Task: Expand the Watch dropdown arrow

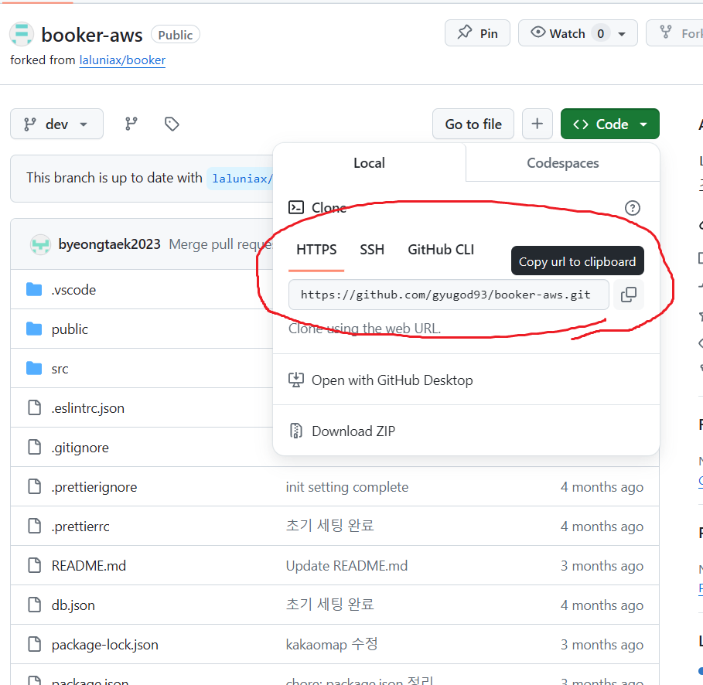Action: point(622,33)
